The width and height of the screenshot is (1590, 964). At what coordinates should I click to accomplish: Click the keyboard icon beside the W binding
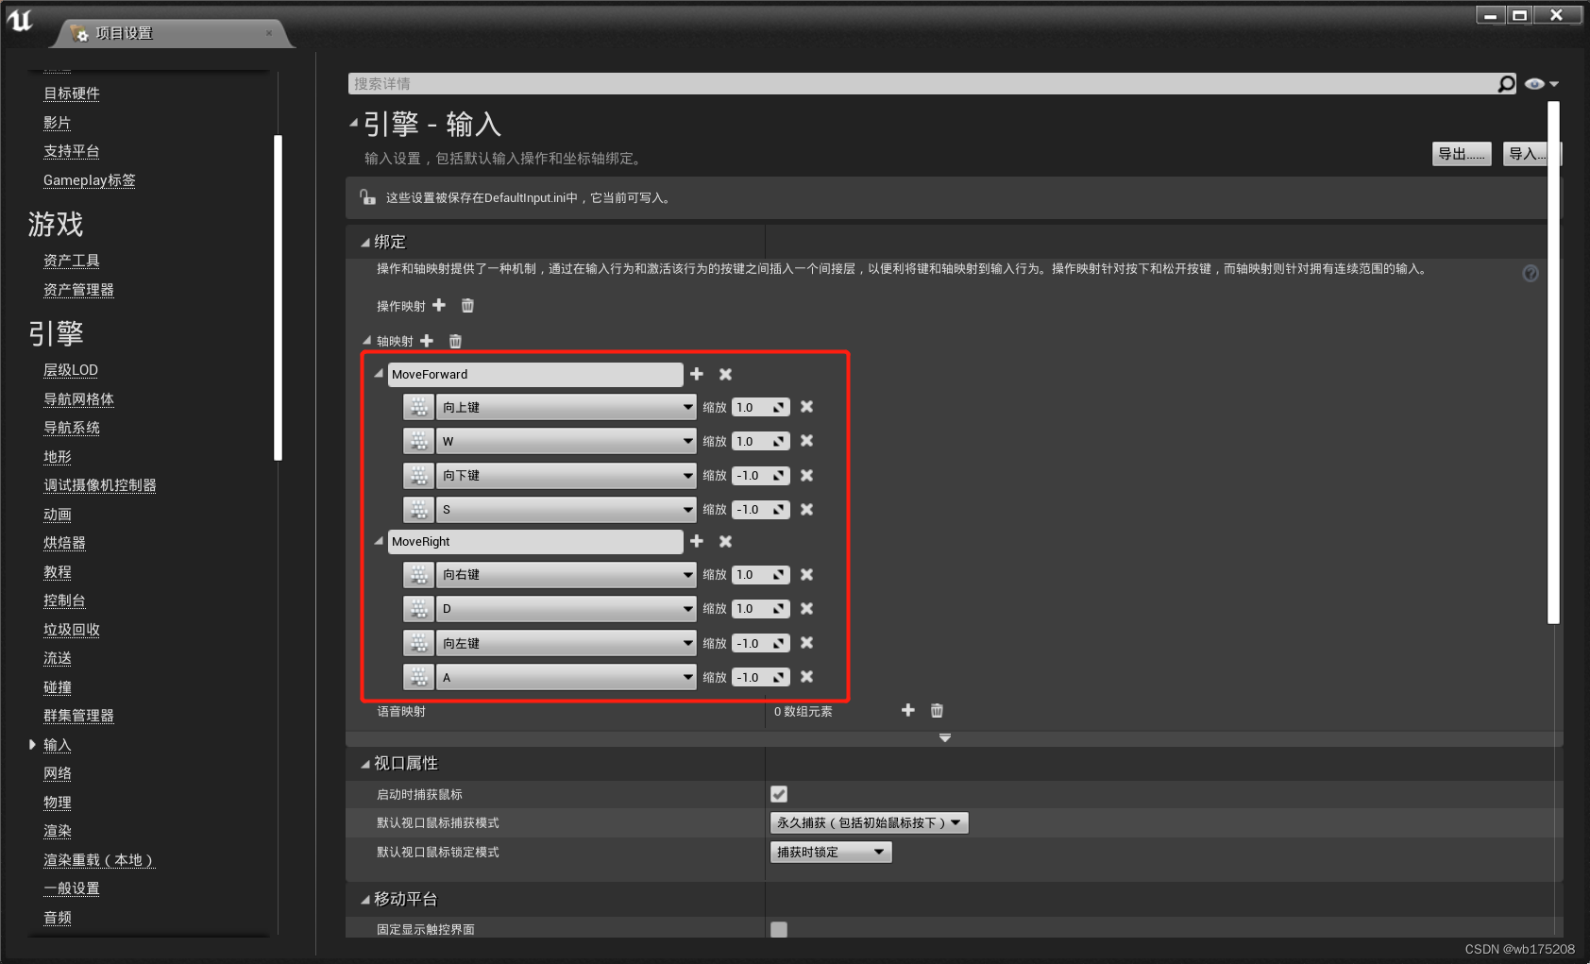point(418,441)
